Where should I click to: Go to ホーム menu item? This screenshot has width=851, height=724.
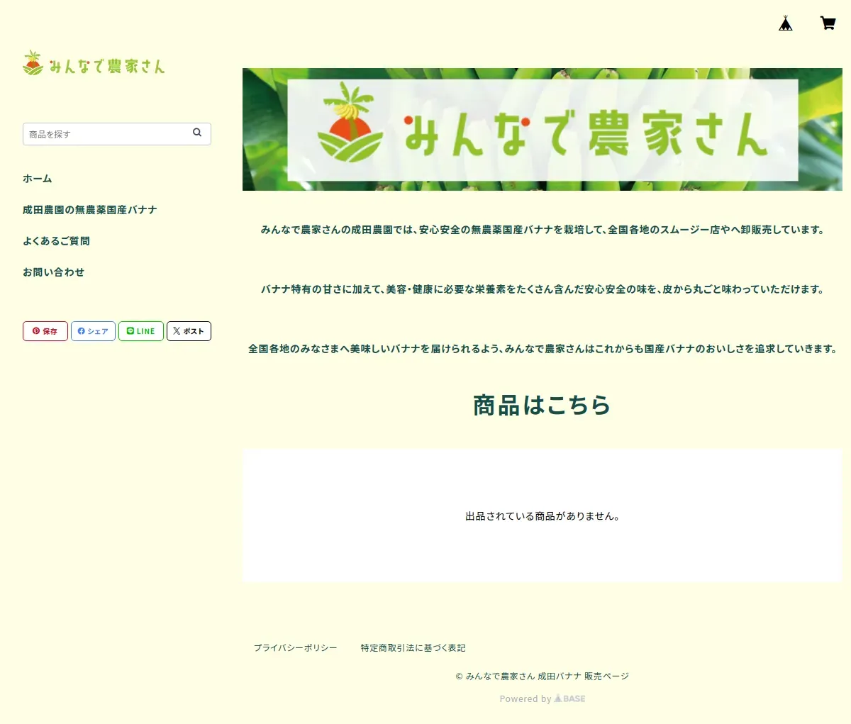(38, 179)
